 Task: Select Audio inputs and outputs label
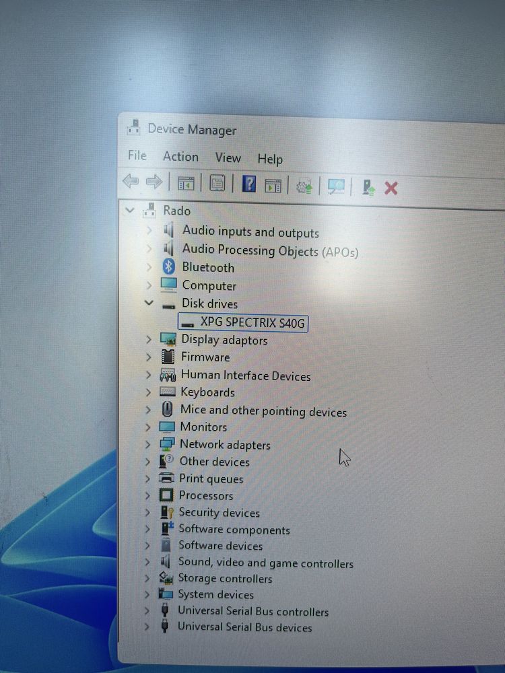(250, 232)
